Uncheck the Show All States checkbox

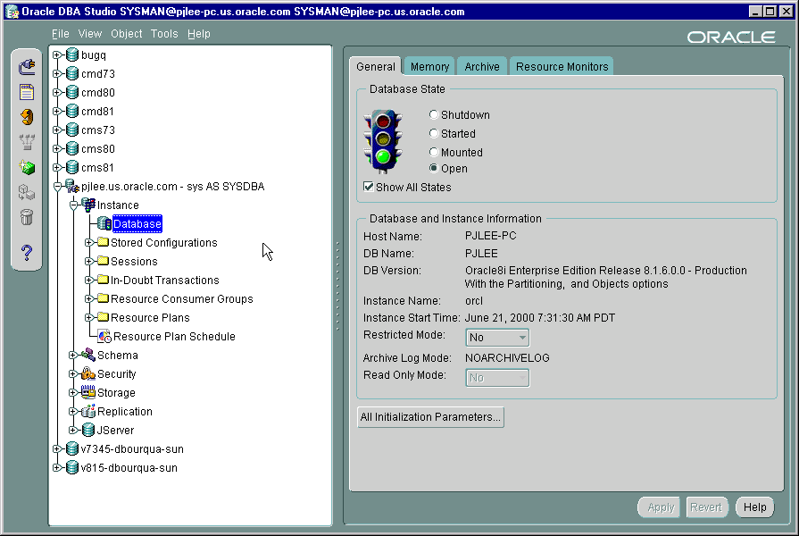pos(368,187)
